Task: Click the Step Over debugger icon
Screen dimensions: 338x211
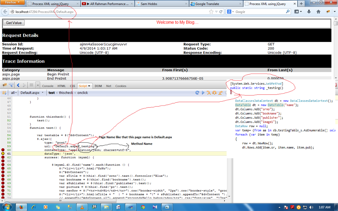Action: coord(214,93)
